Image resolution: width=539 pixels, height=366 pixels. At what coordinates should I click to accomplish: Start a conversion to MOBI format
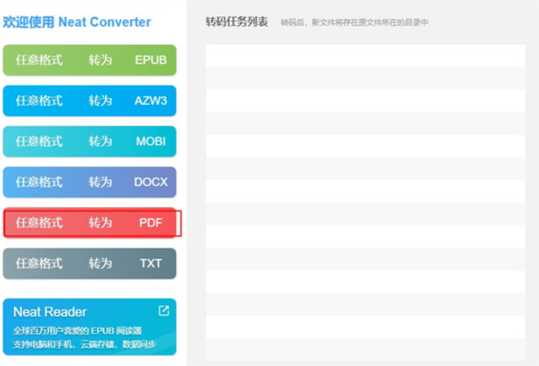point(90,141)
